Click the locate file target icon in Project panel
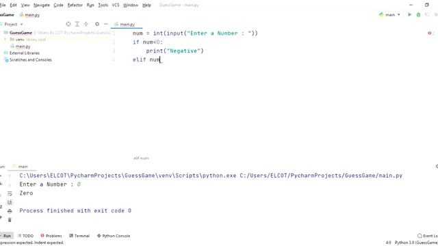438x246 pixels. [x=68, y=24]
